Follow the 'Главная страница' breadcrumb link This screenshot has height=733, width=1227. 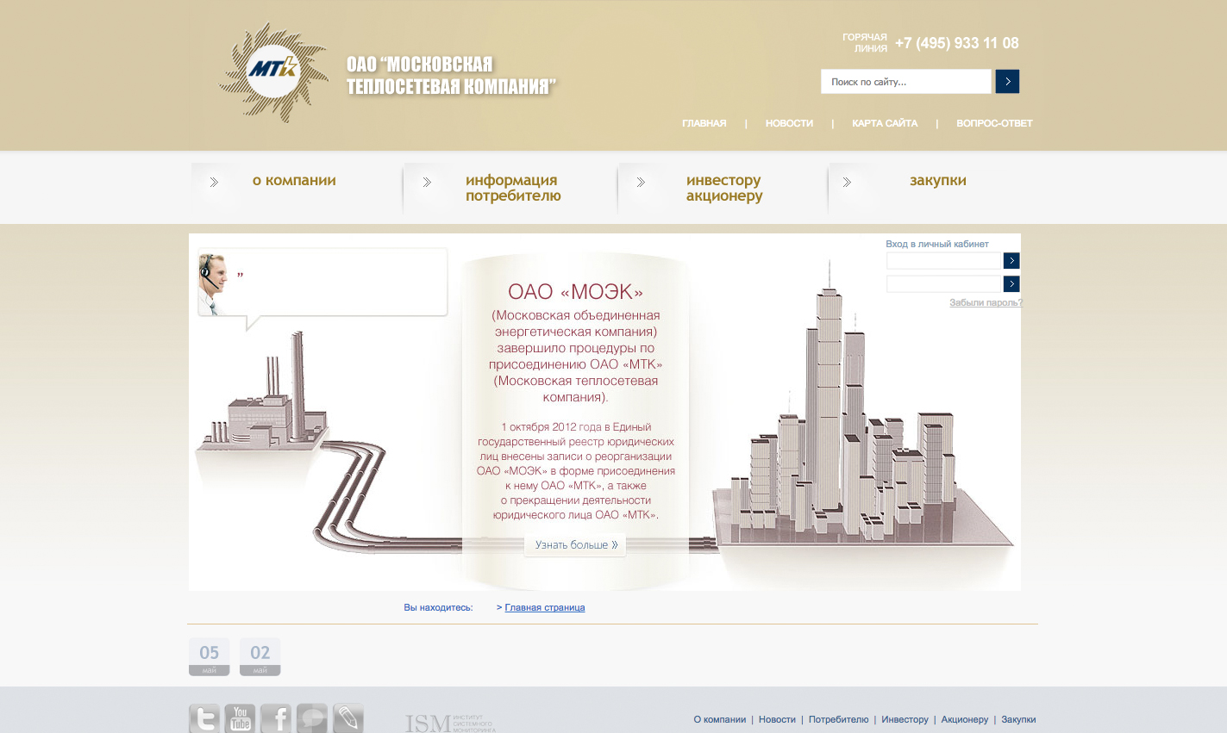545,607
